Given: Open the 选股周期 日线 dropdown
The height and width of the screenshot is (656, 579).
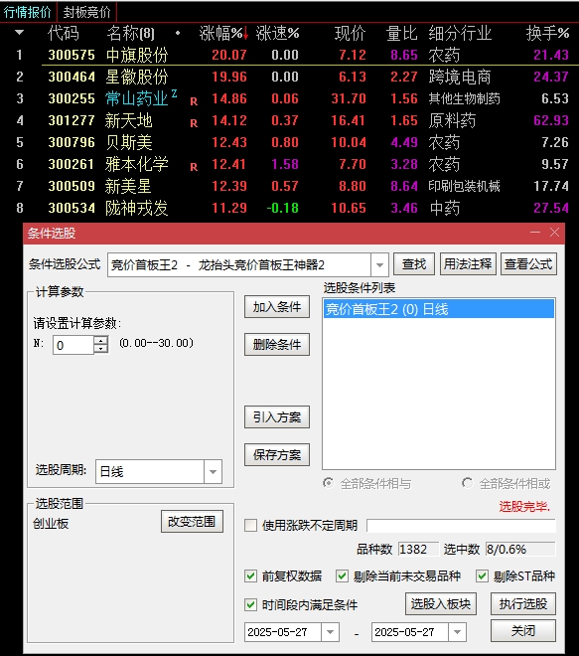Looking at the screenshot, I should point(213,472).
